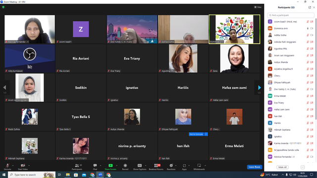
Task: Click the Dominica Arni microphone icon in list
Action: pyautogui.click(x=308, y=29)
